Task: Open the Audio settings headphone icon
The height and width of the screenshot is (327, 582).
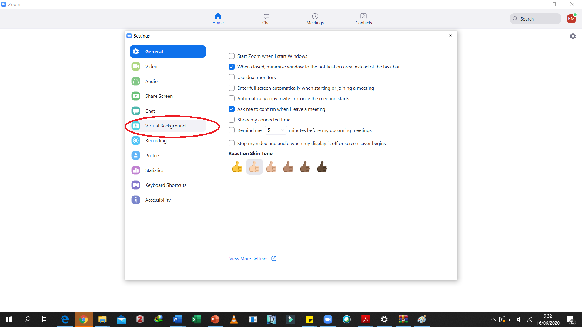Action: click(135, 81)
